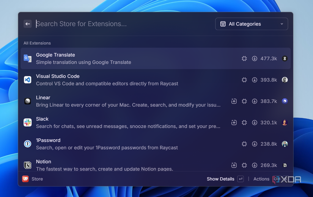The height and width of the screenshot is (197, 313).
Task: Click the 393.8k download count
Action: coord(269,80)
